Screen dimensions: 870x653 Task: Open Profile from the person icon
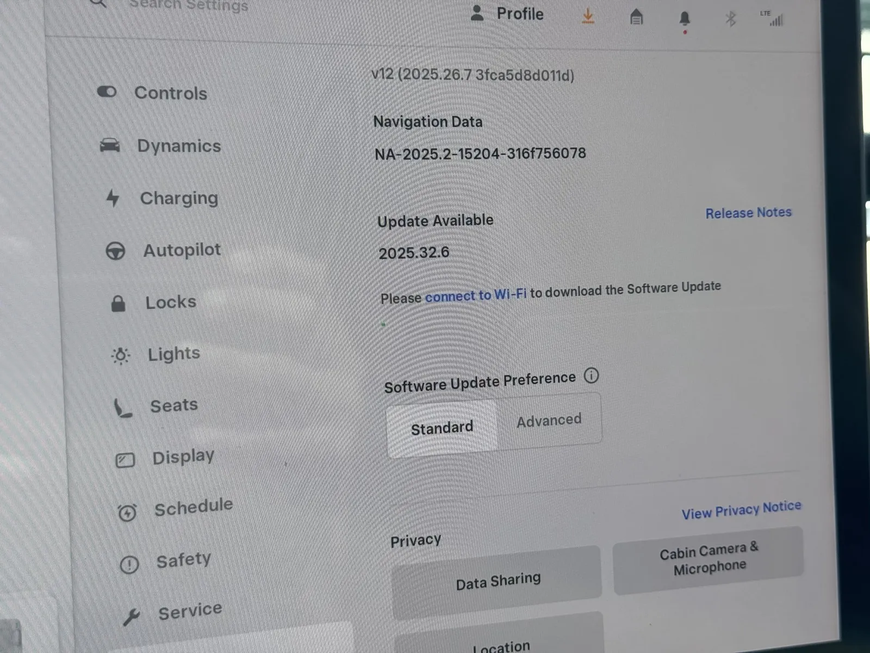(x=477, y=13)
